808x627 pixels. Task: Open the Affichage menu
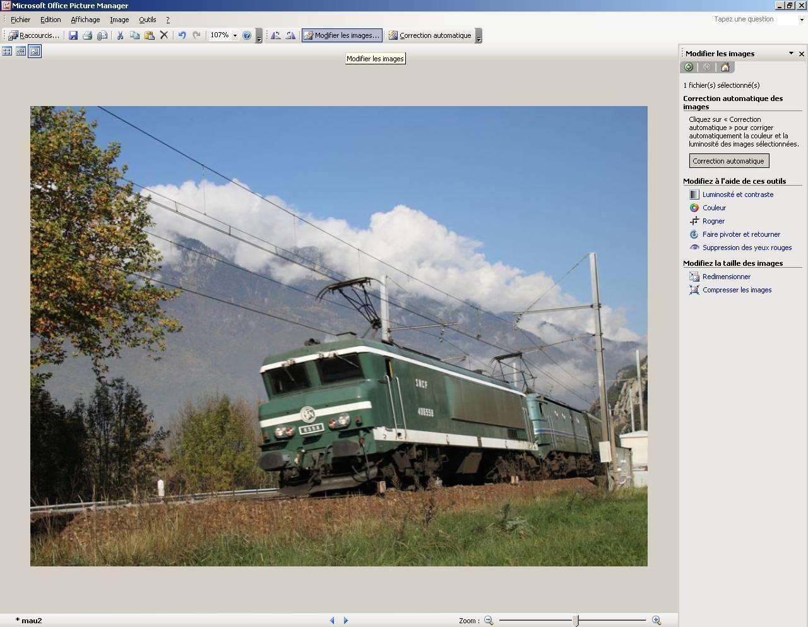point(85,20)
